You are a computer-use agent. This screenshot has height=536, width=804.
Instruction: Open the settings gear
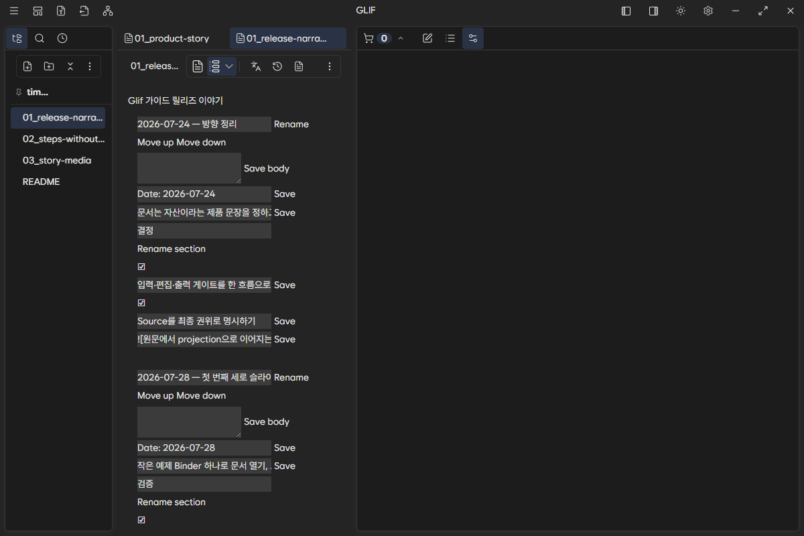tap(708, 11)
